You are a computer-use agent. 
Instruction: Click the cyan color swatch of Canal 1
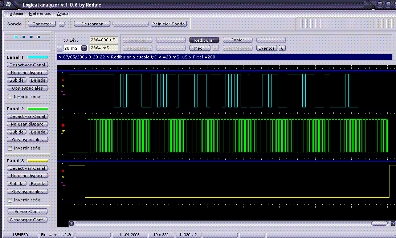38,57
